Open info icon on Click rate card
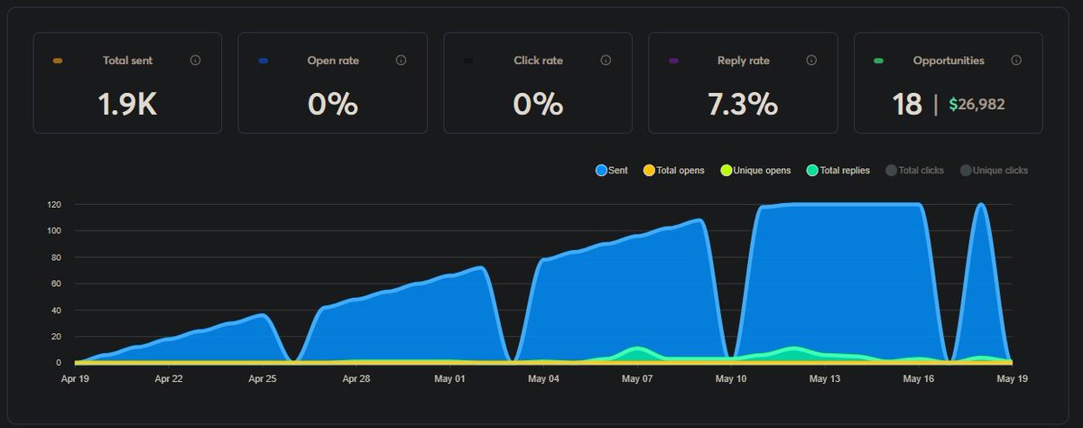Image resolution: width=1083 pixels, height=428 pixels. coord(606,60)
